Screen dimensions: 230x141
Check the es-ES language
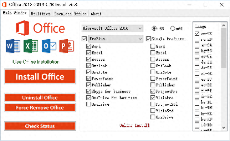[x=197, y=79]
